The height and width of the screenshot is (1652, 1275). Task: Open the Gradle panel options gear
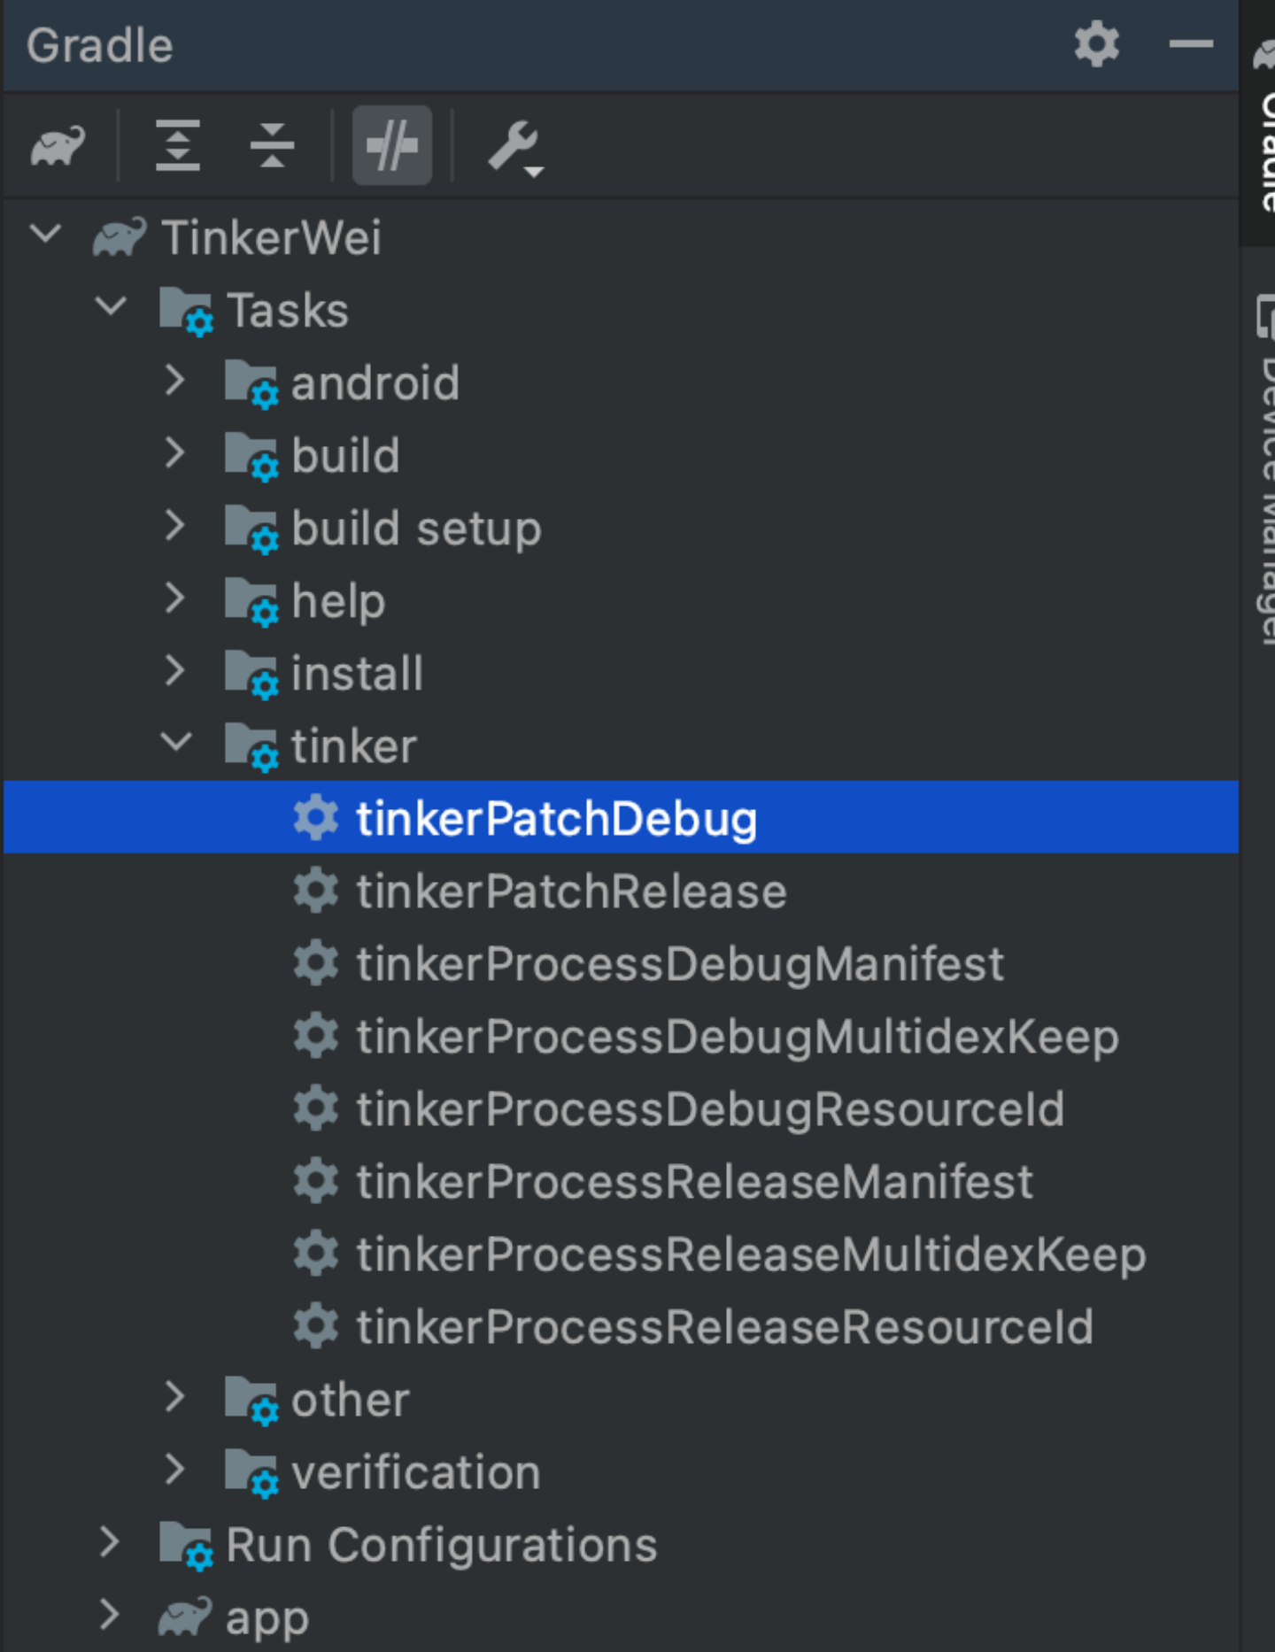(x=1095, y=44)
